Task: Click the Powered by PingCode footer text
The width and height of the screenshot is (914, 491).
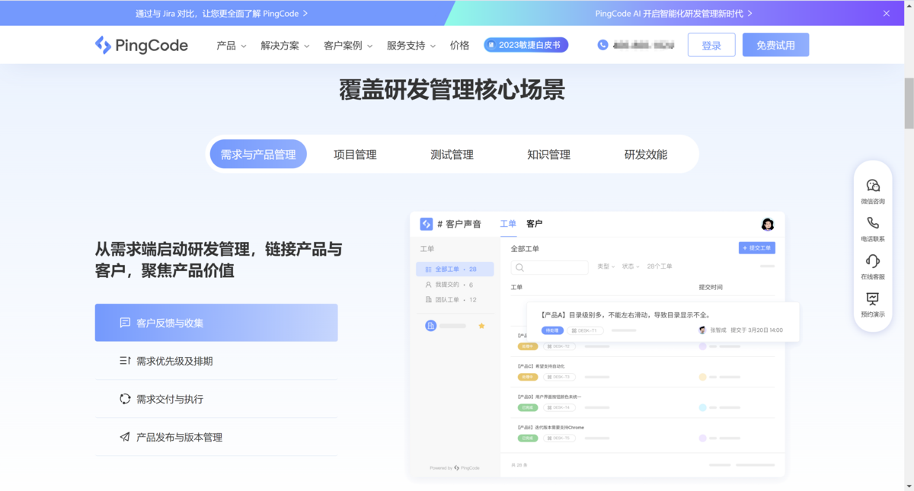Action: coord(455,467)
